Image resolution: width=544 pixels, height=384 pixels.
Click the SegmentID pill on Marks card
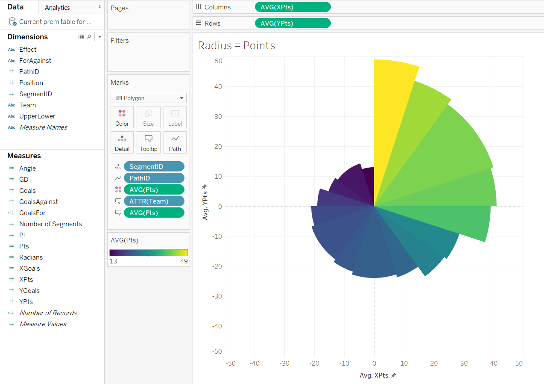(x=154, y=166)
